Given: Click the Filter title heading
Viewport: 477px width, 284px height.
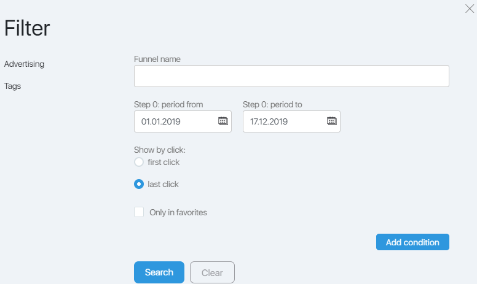Looking at the screenshot, I should [x=27, y=28].
